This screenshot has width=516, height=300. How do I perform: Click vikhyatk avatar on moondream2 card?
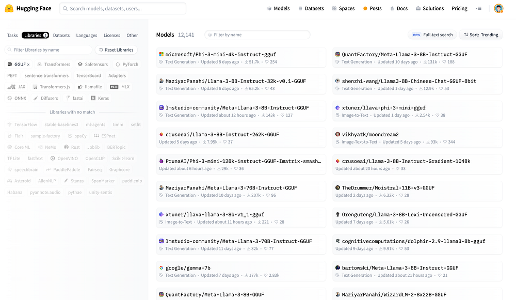(337, 134)
